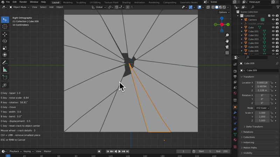Click the View menu in timeline
The width and height of the screenshot is (280, 157).
38,151
